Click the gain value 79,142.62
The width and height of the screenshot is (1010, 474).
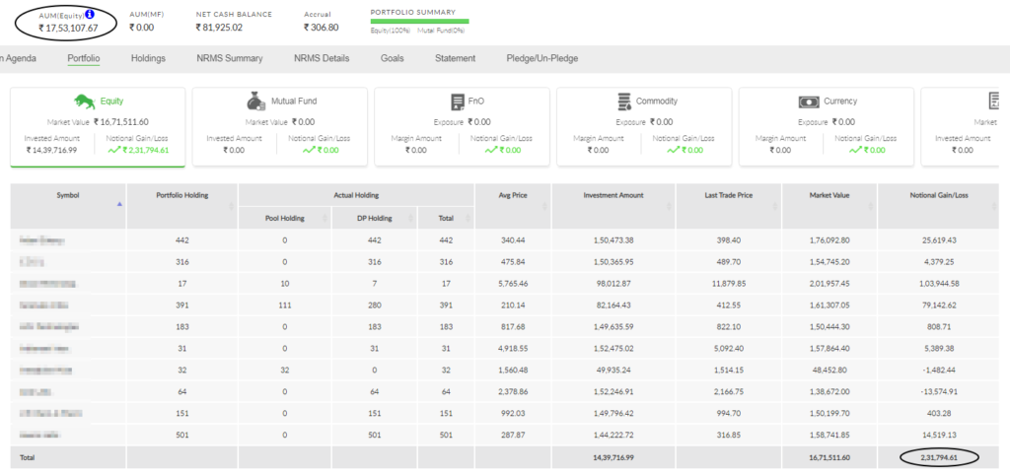click(x=938, y=305)
